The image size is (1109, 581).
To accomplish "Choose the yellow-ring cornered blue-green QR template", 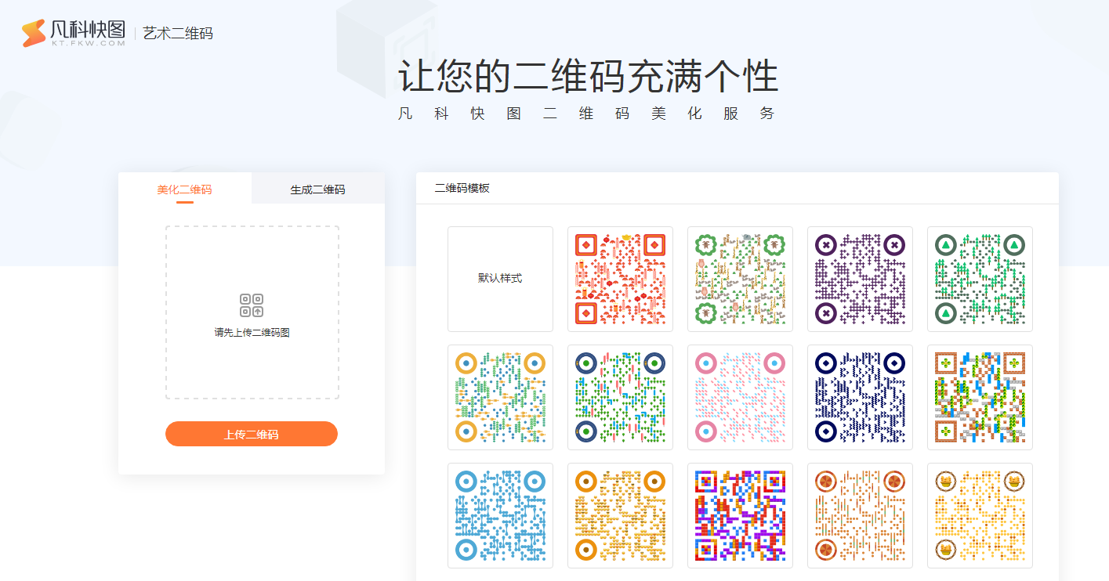I will [x=500, y=397].
